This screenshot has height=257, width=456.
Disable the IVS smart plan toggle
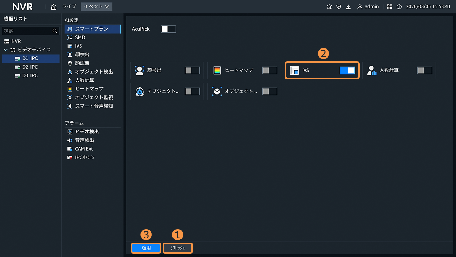pos(347,71)
